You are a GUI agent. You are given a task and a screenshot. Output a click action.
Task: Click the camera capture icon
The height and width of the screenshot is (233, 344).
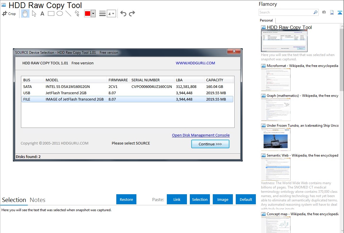pyautogui.click(x=324, y=12)
